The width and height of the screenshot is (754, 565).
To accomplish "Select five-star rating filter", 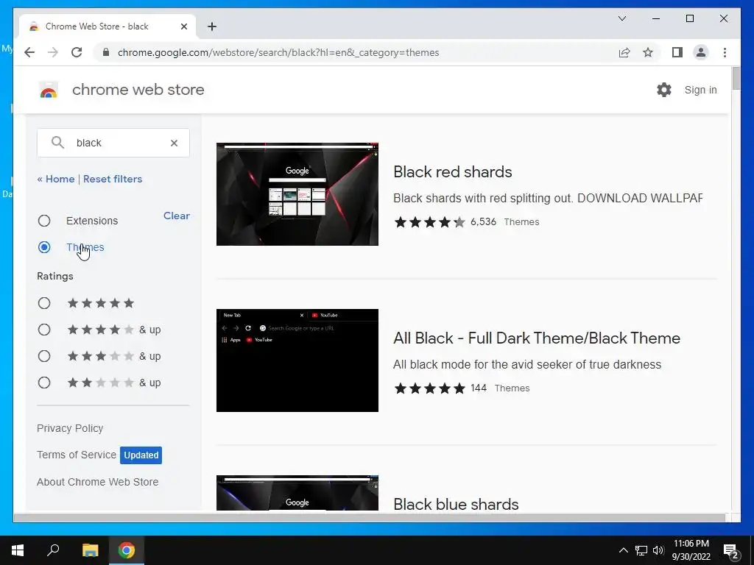I will [x=44, y=303].
